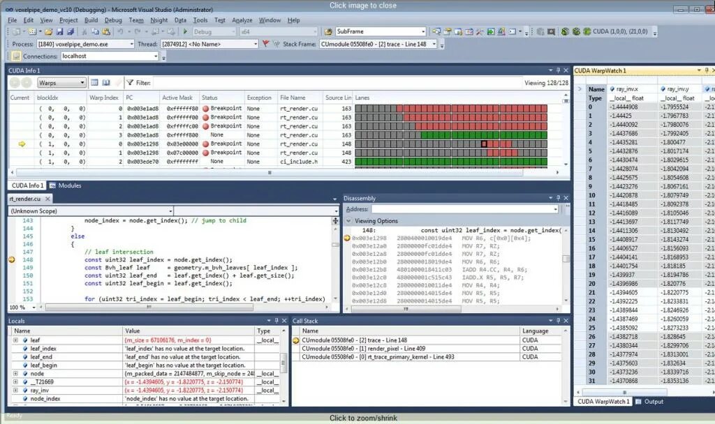Open the Tools menu
Image resolution: width=715 pixels, height=424 pixels.
pyautogui.click(x=200, y=20)
